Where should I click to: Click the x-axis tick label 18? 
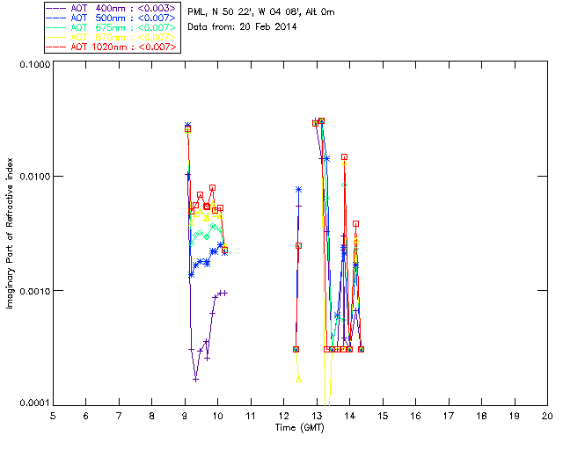pyautogui.click(x=482, y=416)
